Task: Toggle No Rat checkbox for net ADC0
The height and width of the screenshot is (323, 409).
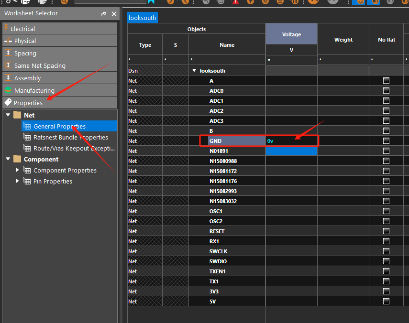Action: tap(386, 91)
